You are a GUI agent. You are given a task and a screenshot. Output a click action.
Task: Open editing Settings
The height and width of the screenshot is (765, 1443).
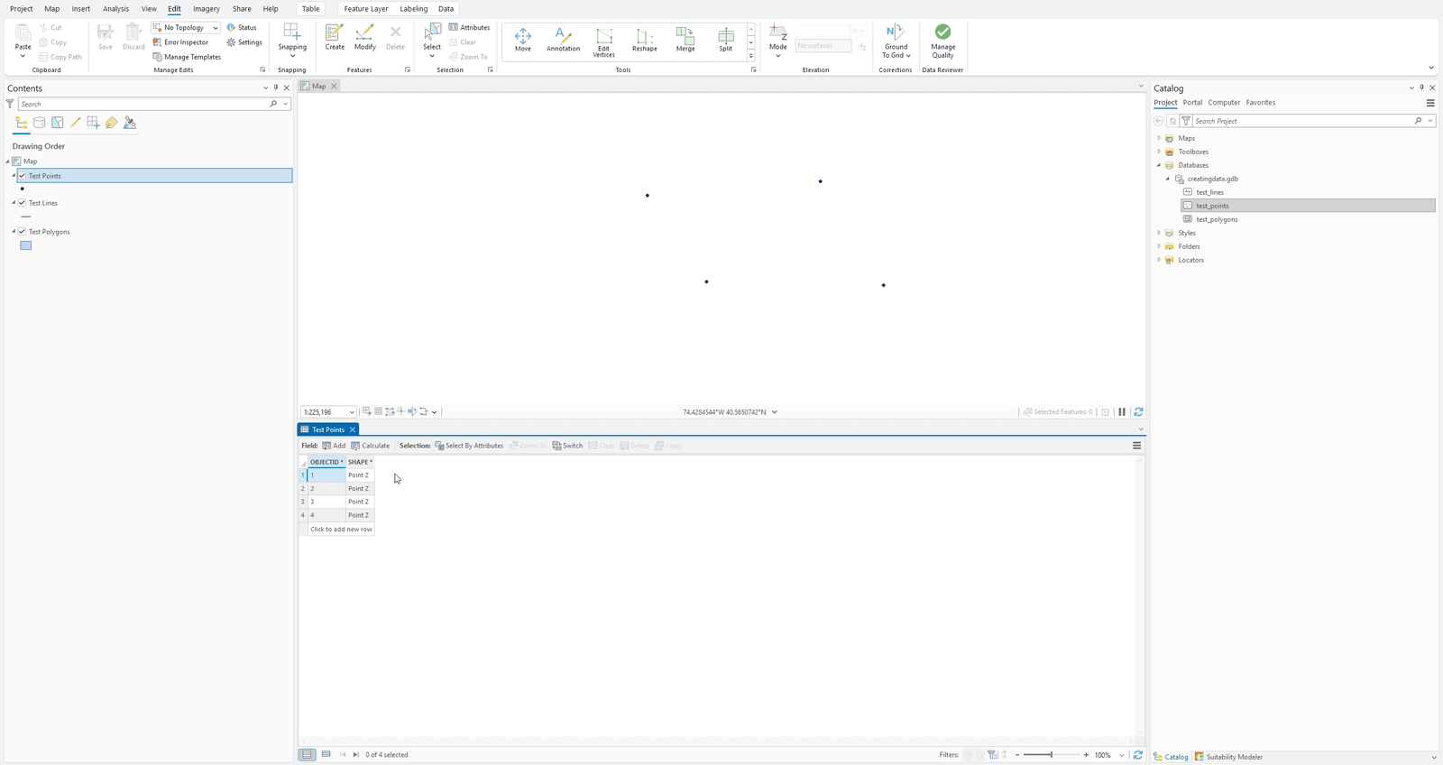tap(244, 42)
